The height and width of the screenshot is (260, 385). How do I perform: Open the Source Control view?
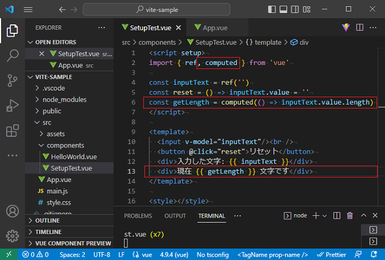[12, 80]
